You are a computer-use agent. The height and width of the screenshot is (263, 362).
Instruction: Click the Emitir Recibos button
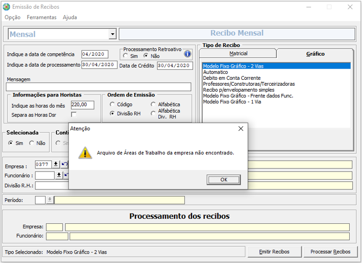click(274, 252)
